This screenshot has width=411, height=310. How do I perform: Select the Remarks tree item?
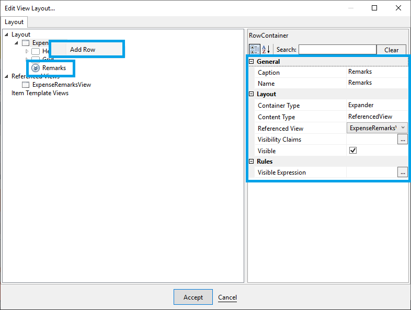pyautogui.click(x=54, y=68)
